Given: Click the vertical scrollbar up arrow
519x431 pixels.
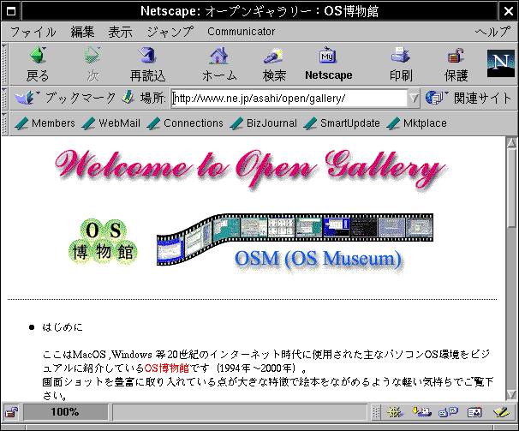Looking at the screenshot, I should [x=511, y=142].
